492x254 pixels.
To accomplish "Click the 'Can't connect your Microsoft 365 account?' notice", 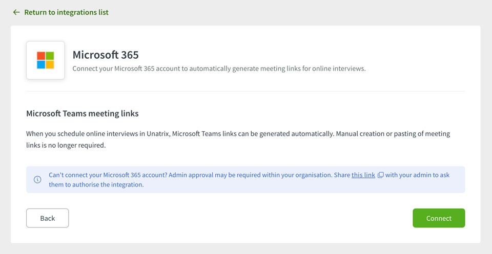I will pyautogui.click(x=245, y=179).
